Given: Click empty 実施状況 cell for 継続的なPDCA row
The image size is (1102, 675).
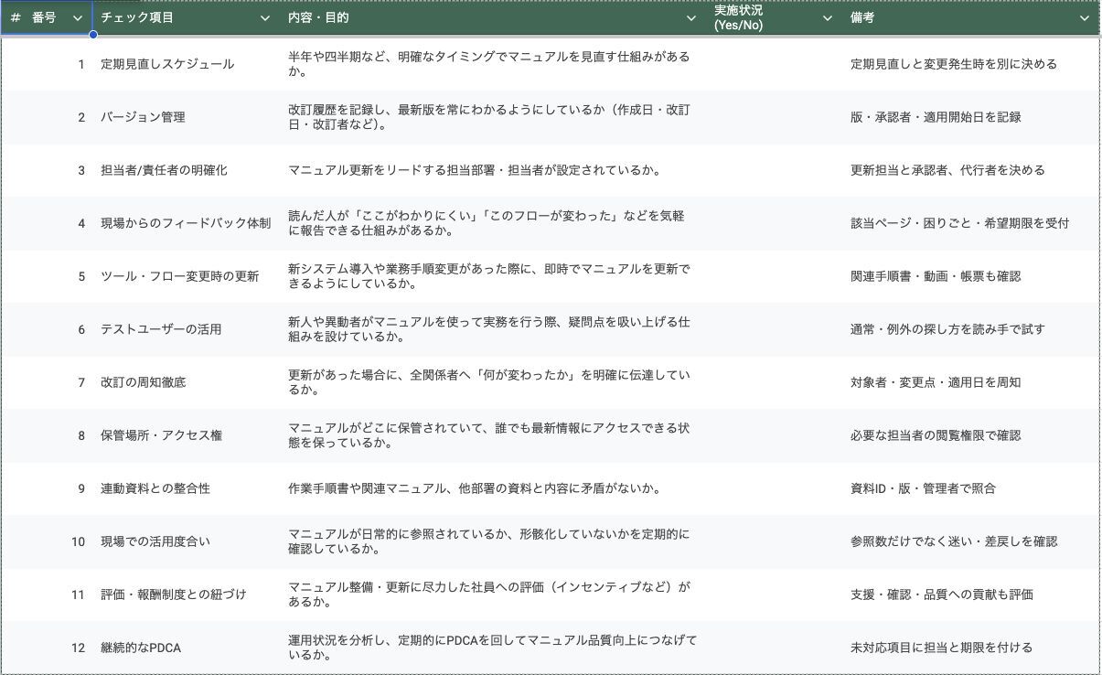Looking at the screenshot, I should click(x=774, y=648).
